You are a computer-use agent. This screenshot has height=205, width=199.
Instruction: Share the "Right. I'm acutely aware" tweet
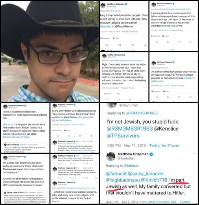pos(141,99)
